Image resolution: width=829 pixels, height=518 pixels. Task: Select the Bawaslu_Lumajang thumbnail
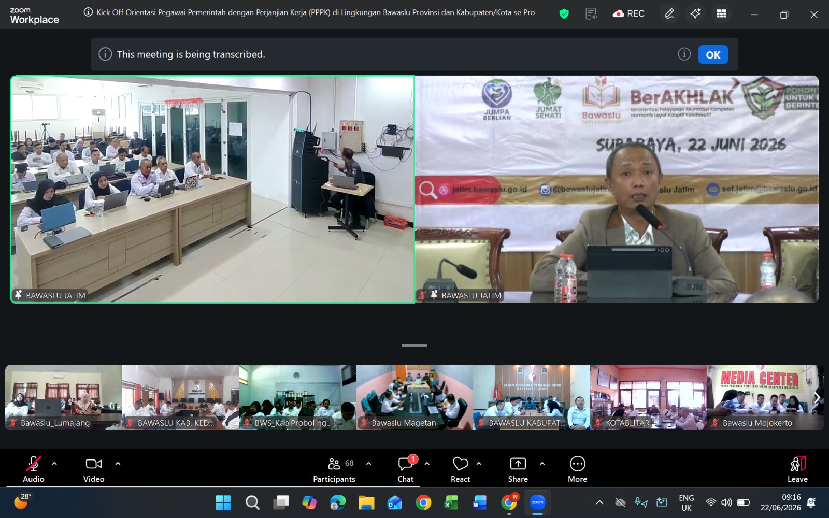click(64, 397)
